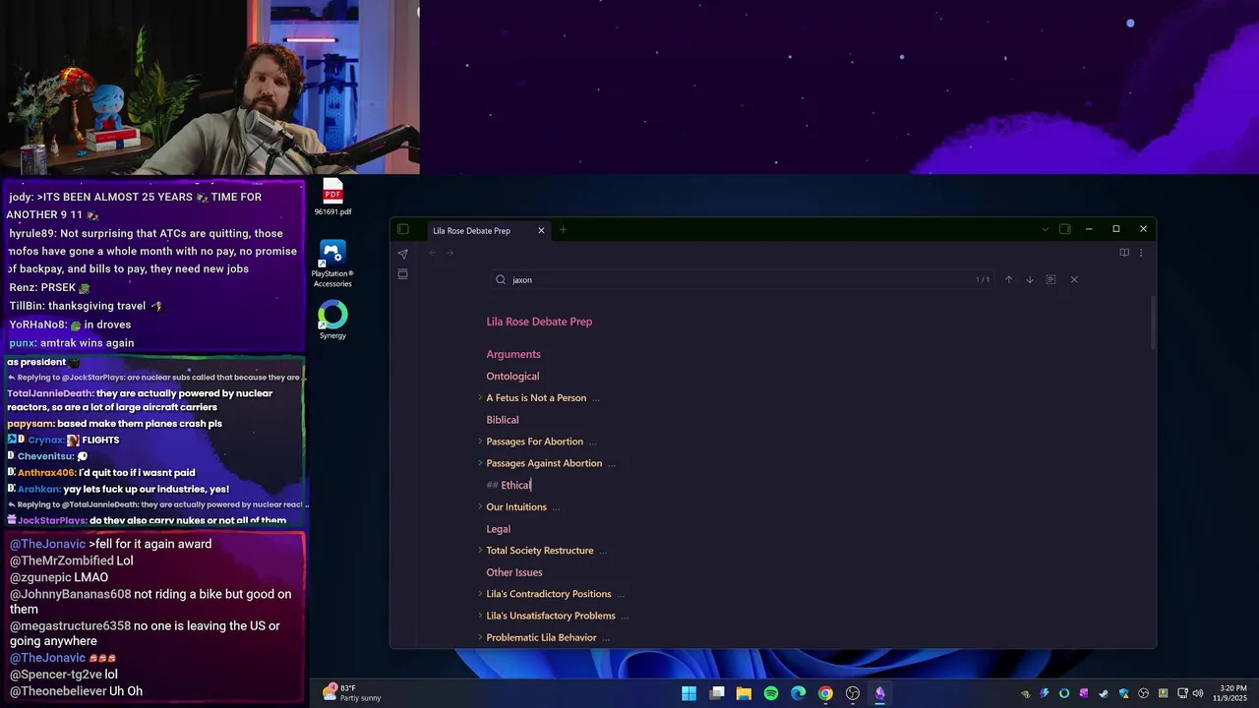Open the 961691.pdf desktop file

(332, 197)
